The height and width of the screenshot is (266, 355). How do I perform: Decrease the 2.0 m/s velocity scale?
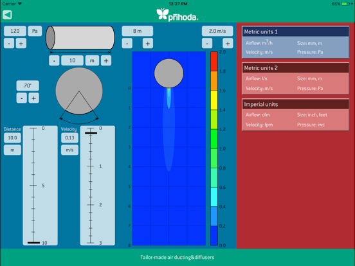[x=207, y=44]
